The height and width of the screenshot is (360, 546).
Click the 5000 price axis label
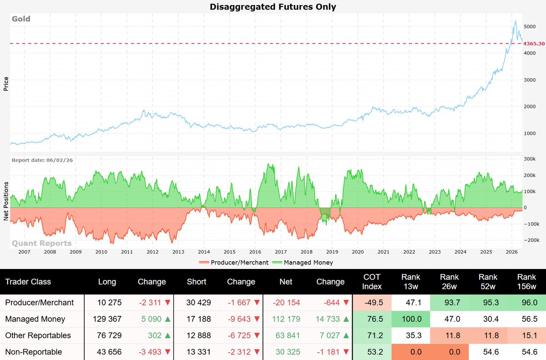click(x=531, y=26)
